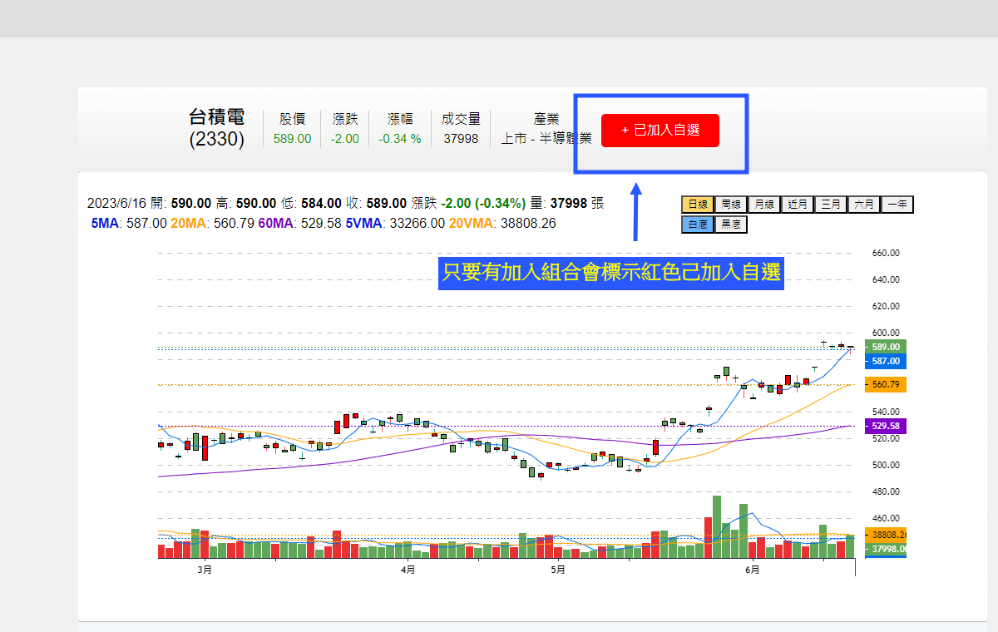998x632 pixels.
Task: Click the 5月 label on time axis
Action: pyautogui.click(x=558, y=570)
